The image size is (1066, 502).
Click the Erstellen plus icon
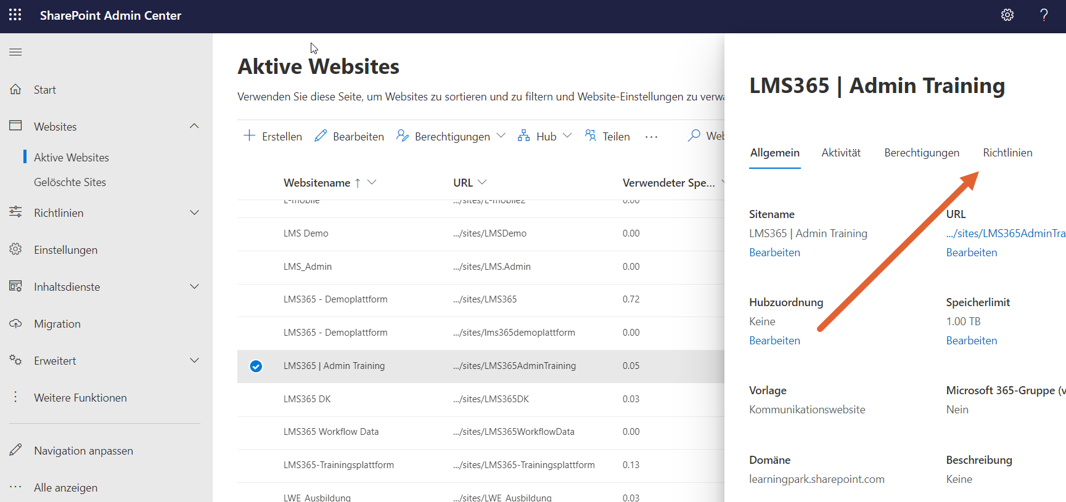(x=250, y=136)
